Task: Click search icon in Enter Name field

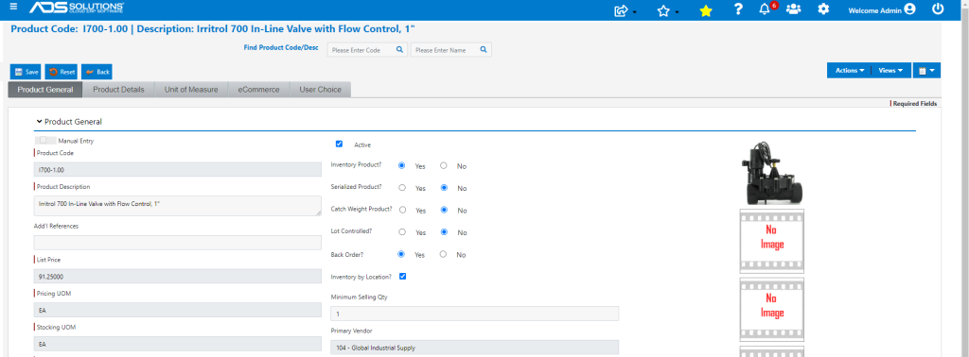Action: pyautogui.click(x=484, y=50)
